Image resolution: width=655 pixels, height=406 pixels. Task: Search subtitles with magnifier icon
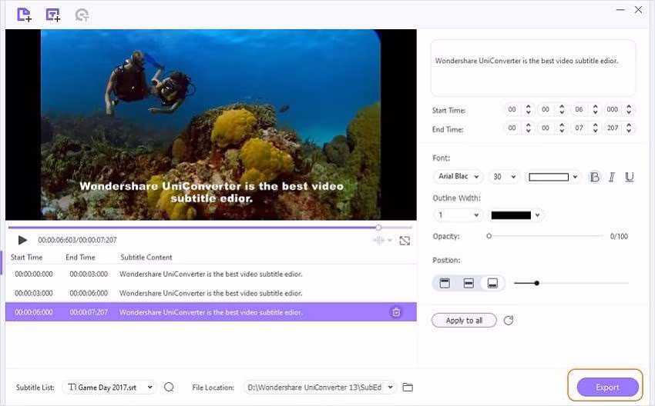(170, 388)
